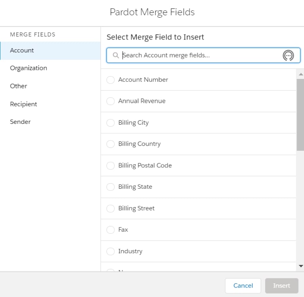Switch to Organization merge fields
This screenshot has height=297, width=304.
[x=50, y=68]
